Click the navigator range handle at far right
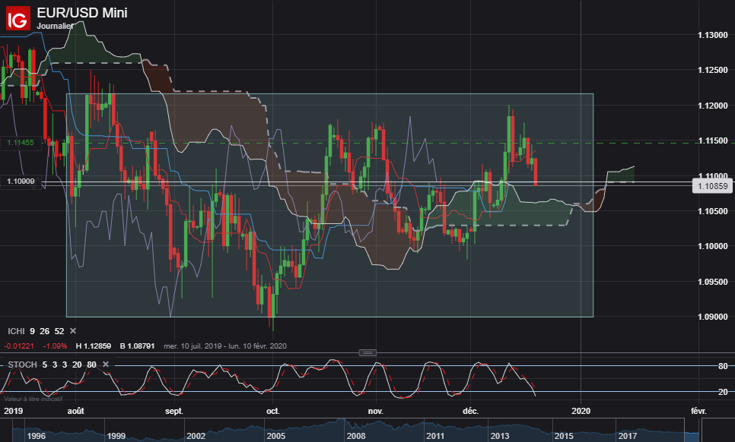The height and width of the screenshot is (442, 735). tap(700, 431)
